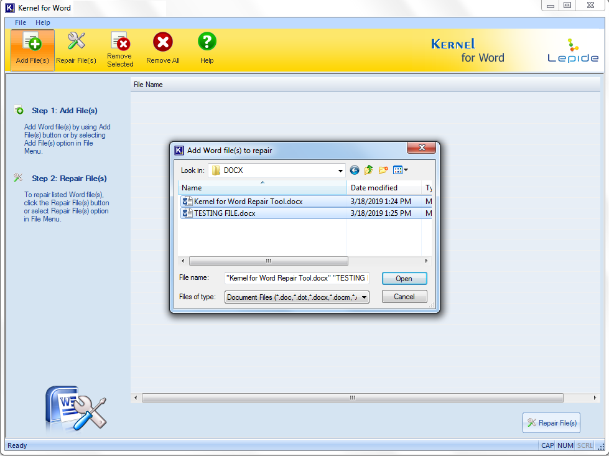
Task: Click the dialog title bar K icon
Action: coord(179,151)
